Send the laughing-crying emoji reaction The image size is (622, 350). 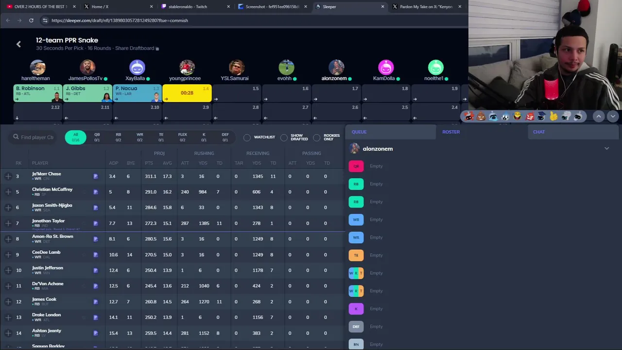point(517,117)
